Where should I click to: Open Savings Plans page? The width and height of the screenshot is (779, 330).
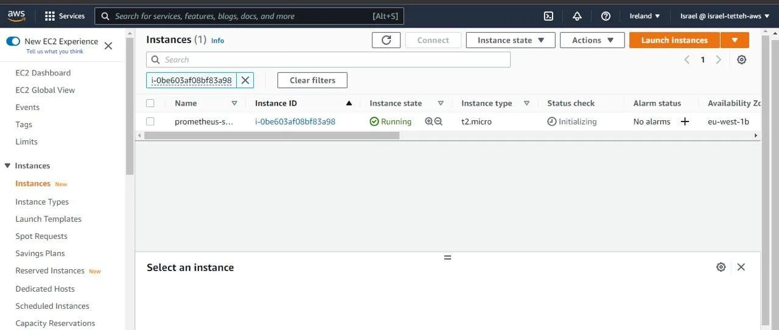[x=40, y=253]
